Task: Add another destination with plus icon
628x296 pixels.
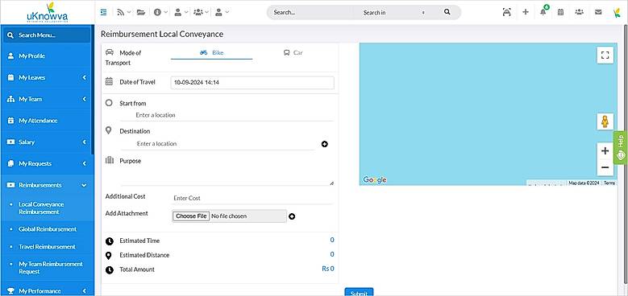Action: (x=324, y=144)
